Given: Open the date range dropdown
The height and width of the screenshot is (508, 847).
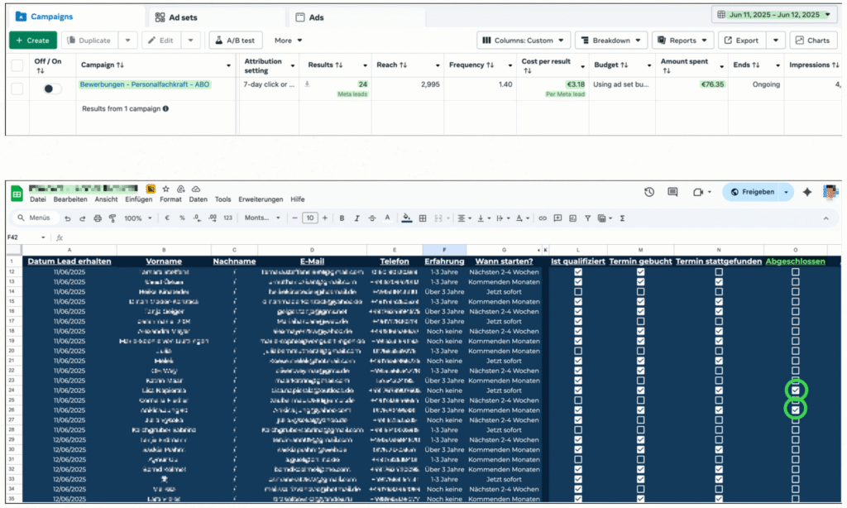Looking at the screenshot, I should click(x=774, y=14).
